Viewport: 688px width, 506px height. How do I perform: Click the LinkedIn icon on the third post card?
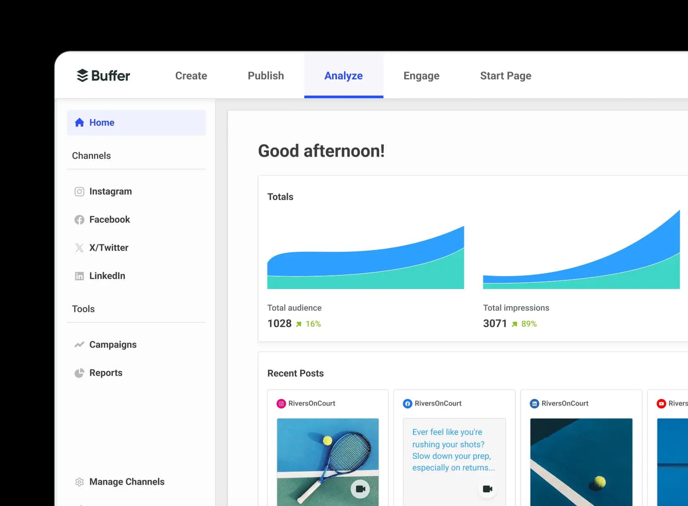535,403
